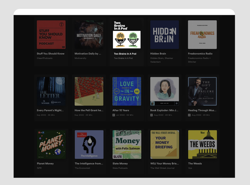Open Slate Money with Felix Salmon cover
Image resolution: width=250 pixels, height=185 pixels.
click(x=127, y=145)
